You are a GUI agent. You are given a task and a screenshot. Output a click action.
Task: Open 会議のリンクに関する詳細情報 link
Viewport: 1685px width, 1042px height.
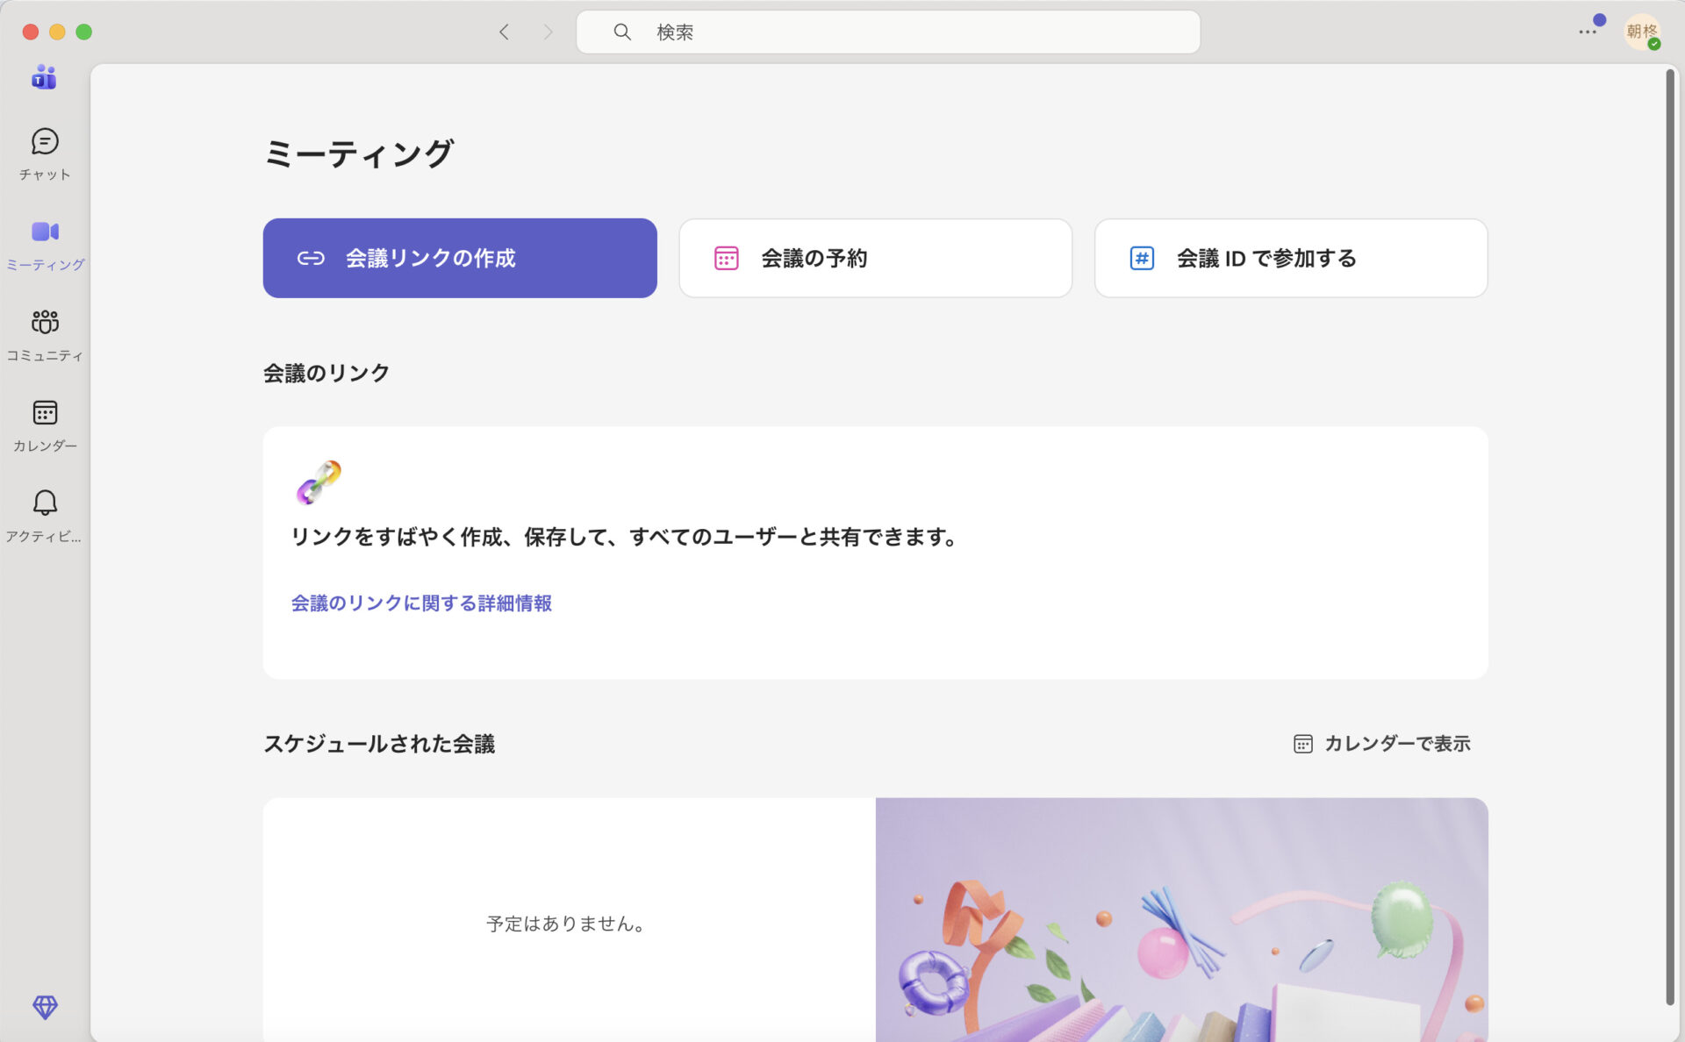click(x=421, y=603)
